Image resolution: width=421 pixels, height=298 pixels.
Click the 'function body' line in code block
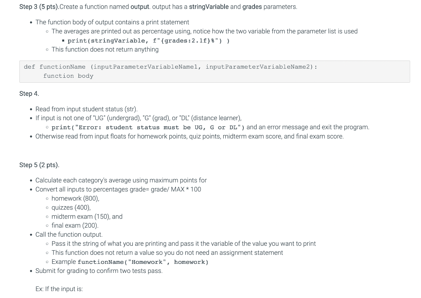[68, 76]
